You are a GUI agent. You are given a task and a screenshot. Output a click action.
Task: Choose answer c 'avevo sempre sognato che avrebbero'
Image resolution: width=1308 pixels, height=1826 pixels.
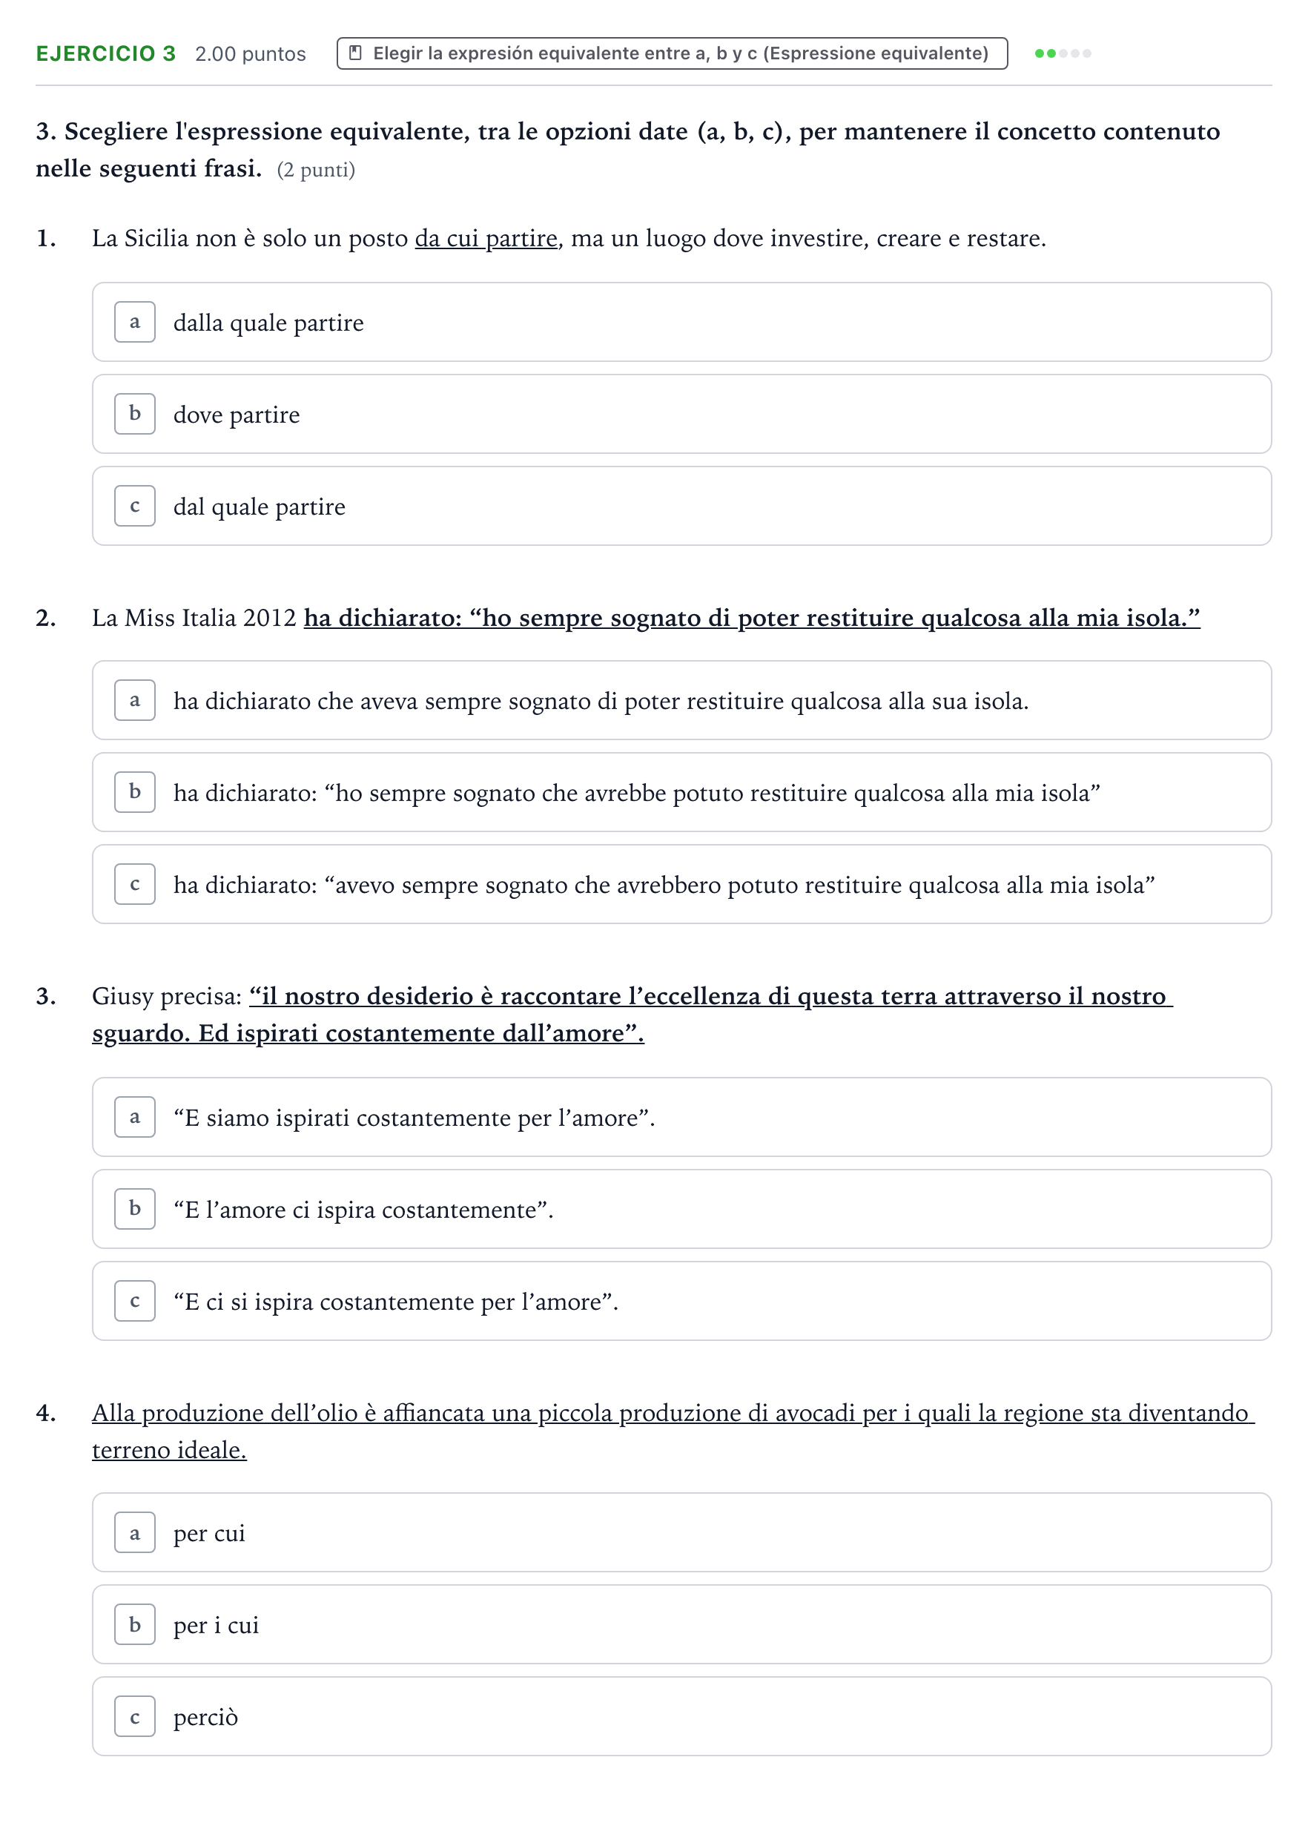(x=681, y=884)
